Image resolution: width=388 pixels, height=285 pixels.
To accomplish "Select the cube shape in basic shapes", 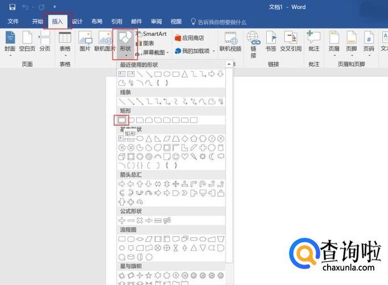I will pos(122,156).
